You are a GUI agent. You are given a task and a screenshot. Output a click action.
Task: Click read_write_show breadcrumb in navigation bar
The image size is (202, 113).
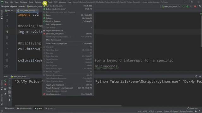34,6
